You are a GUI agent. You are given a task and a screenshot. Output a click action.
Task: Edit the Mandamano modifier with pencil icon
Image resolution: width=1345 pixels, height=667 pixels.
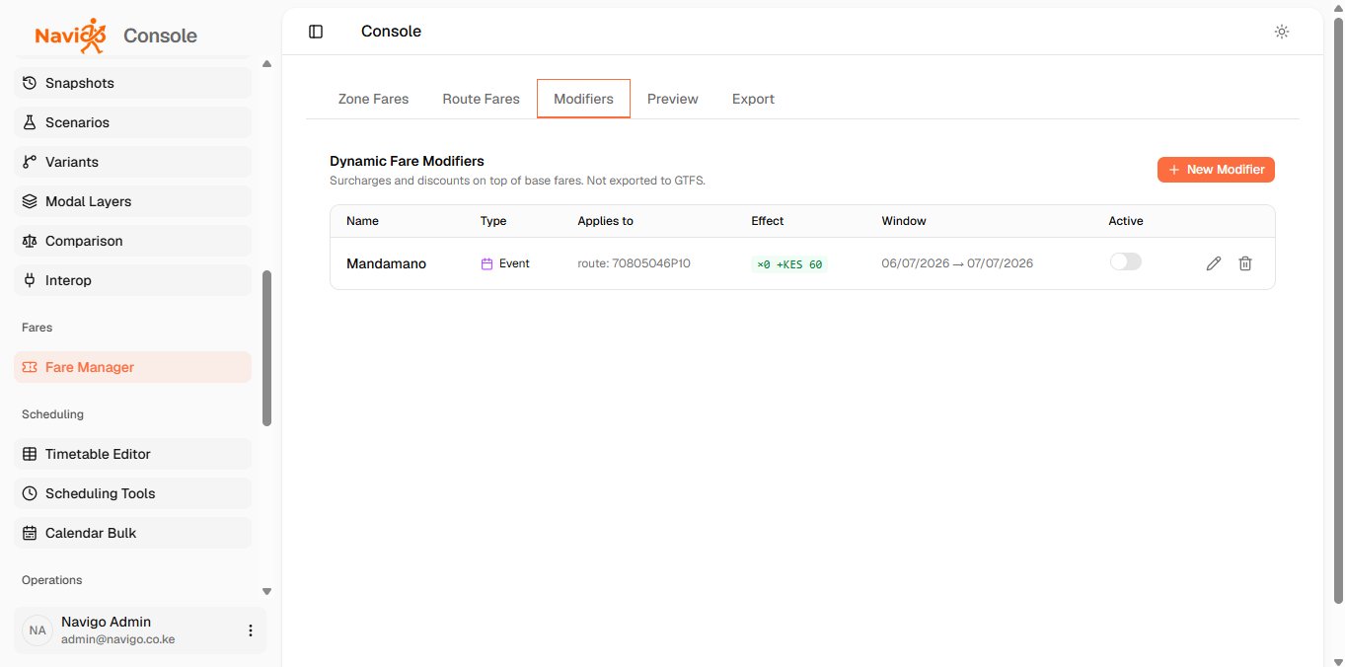1214,263
